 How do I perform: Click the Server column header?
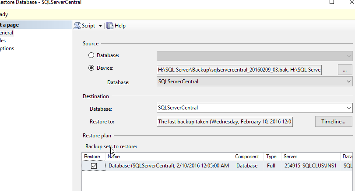311,157
